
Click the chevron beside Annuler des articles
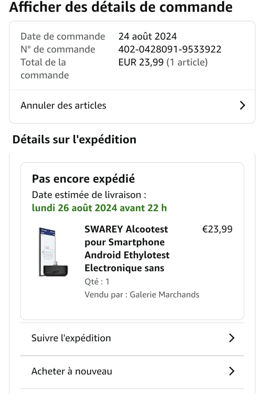[242, 106]
